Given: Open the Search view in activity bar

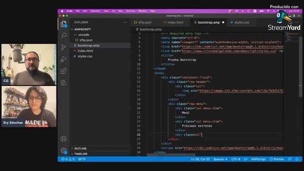Looking at the screenshot, I should [x=64, y=36].
